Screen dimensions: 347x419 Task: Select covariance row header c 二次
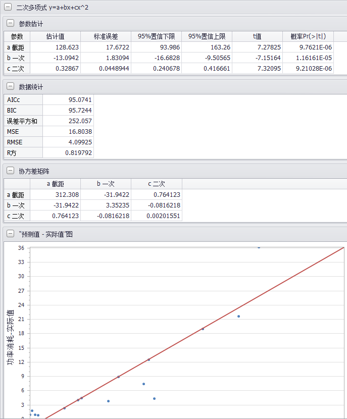tap(17, 216)
